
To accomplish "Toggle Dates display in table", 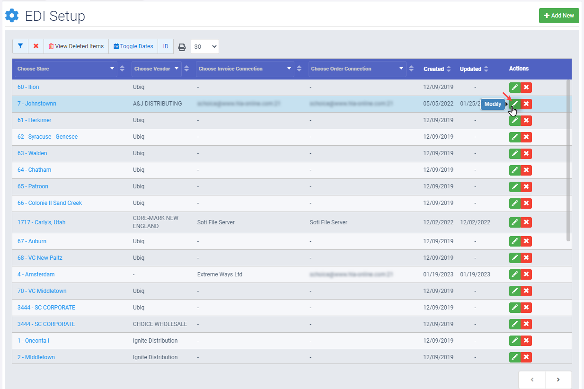I will click(133, 46).
